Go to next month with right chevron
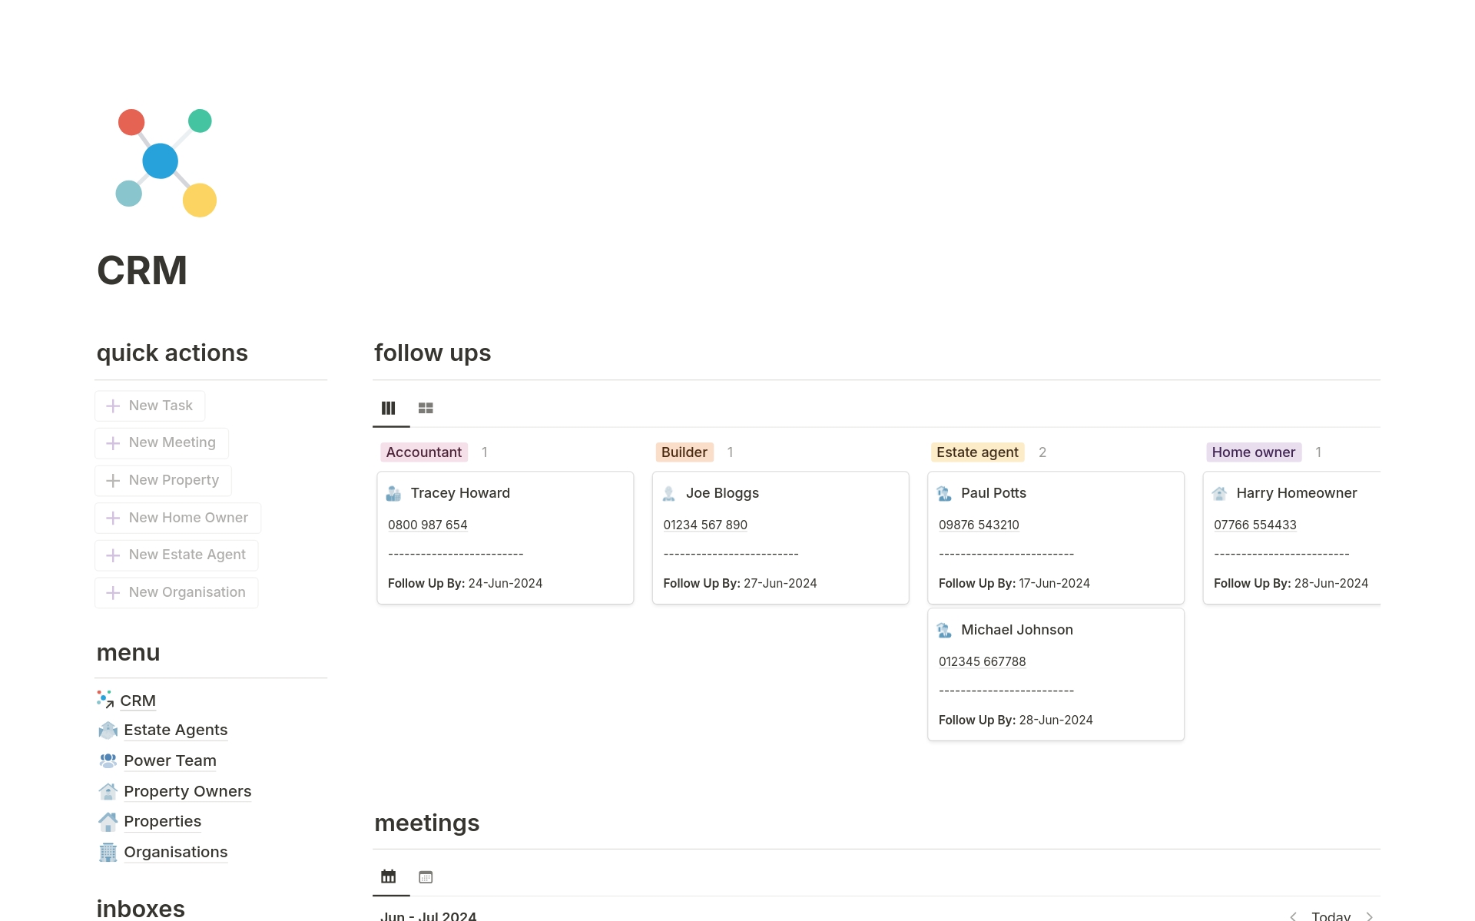This screenshot has height=921, width=1475. [x=1369, y=916]
